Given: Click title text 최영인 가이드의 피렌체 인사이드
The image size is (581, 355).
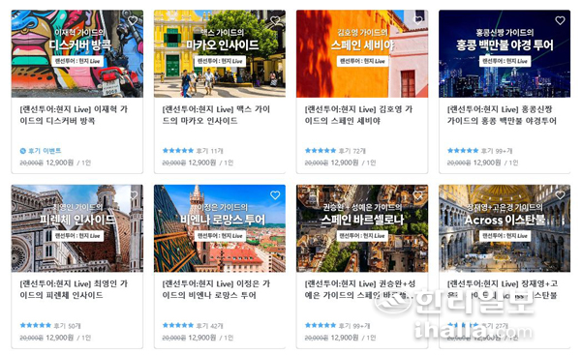Looking at the screenshot, I should 74,289.
